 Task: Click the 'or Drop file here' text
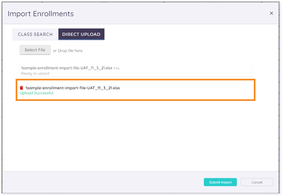point(68,51)
